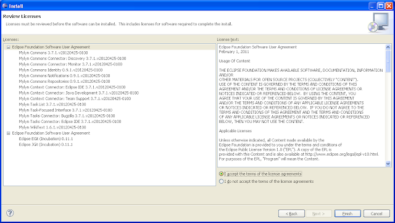Select the second Eclipse Foundation Software User Agreement row

tap(51, 133)
